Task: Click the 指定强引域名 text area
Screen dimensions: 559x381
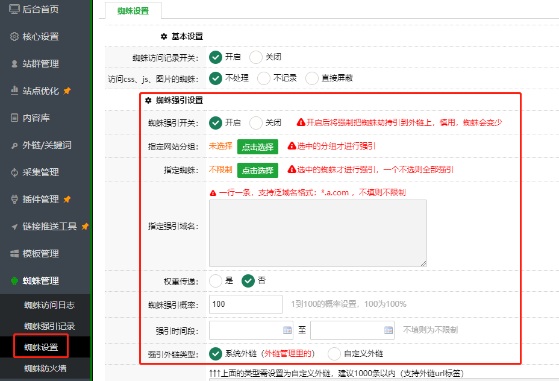Action: (317, 233)
